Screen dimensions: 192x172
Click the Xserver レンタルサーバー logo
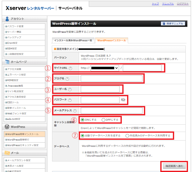30,8
